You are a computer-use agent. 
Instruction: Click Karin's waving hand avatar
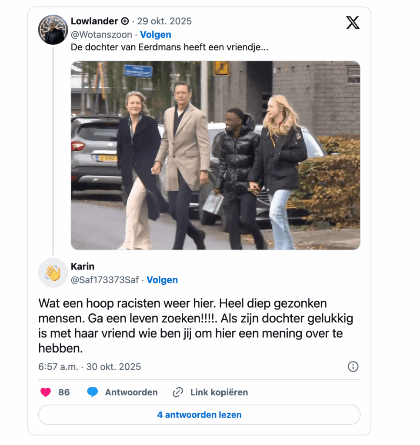click(x=53, y=273)
